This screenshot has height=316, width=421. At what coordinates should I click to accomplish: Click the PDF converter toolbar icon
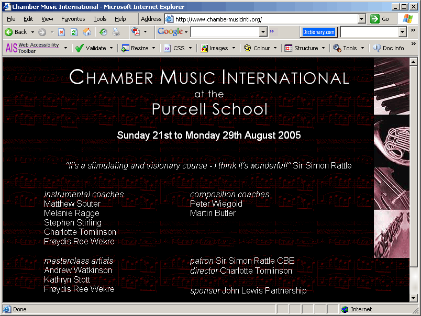pos(136,32)
